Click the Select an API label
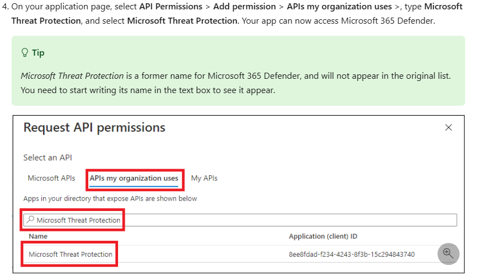The image size is (480, 276). point(47,158)
